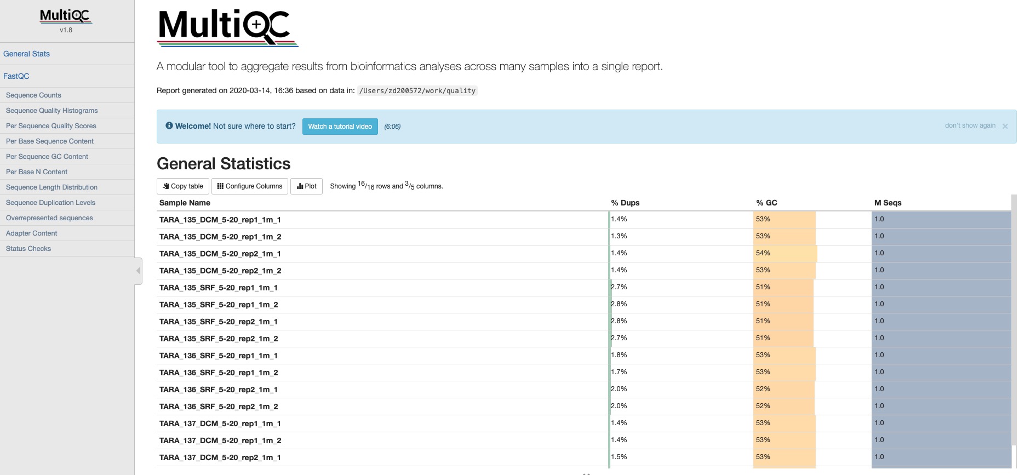
Task: Open Sequence Duplication Levels link
Action: (50, 203)
